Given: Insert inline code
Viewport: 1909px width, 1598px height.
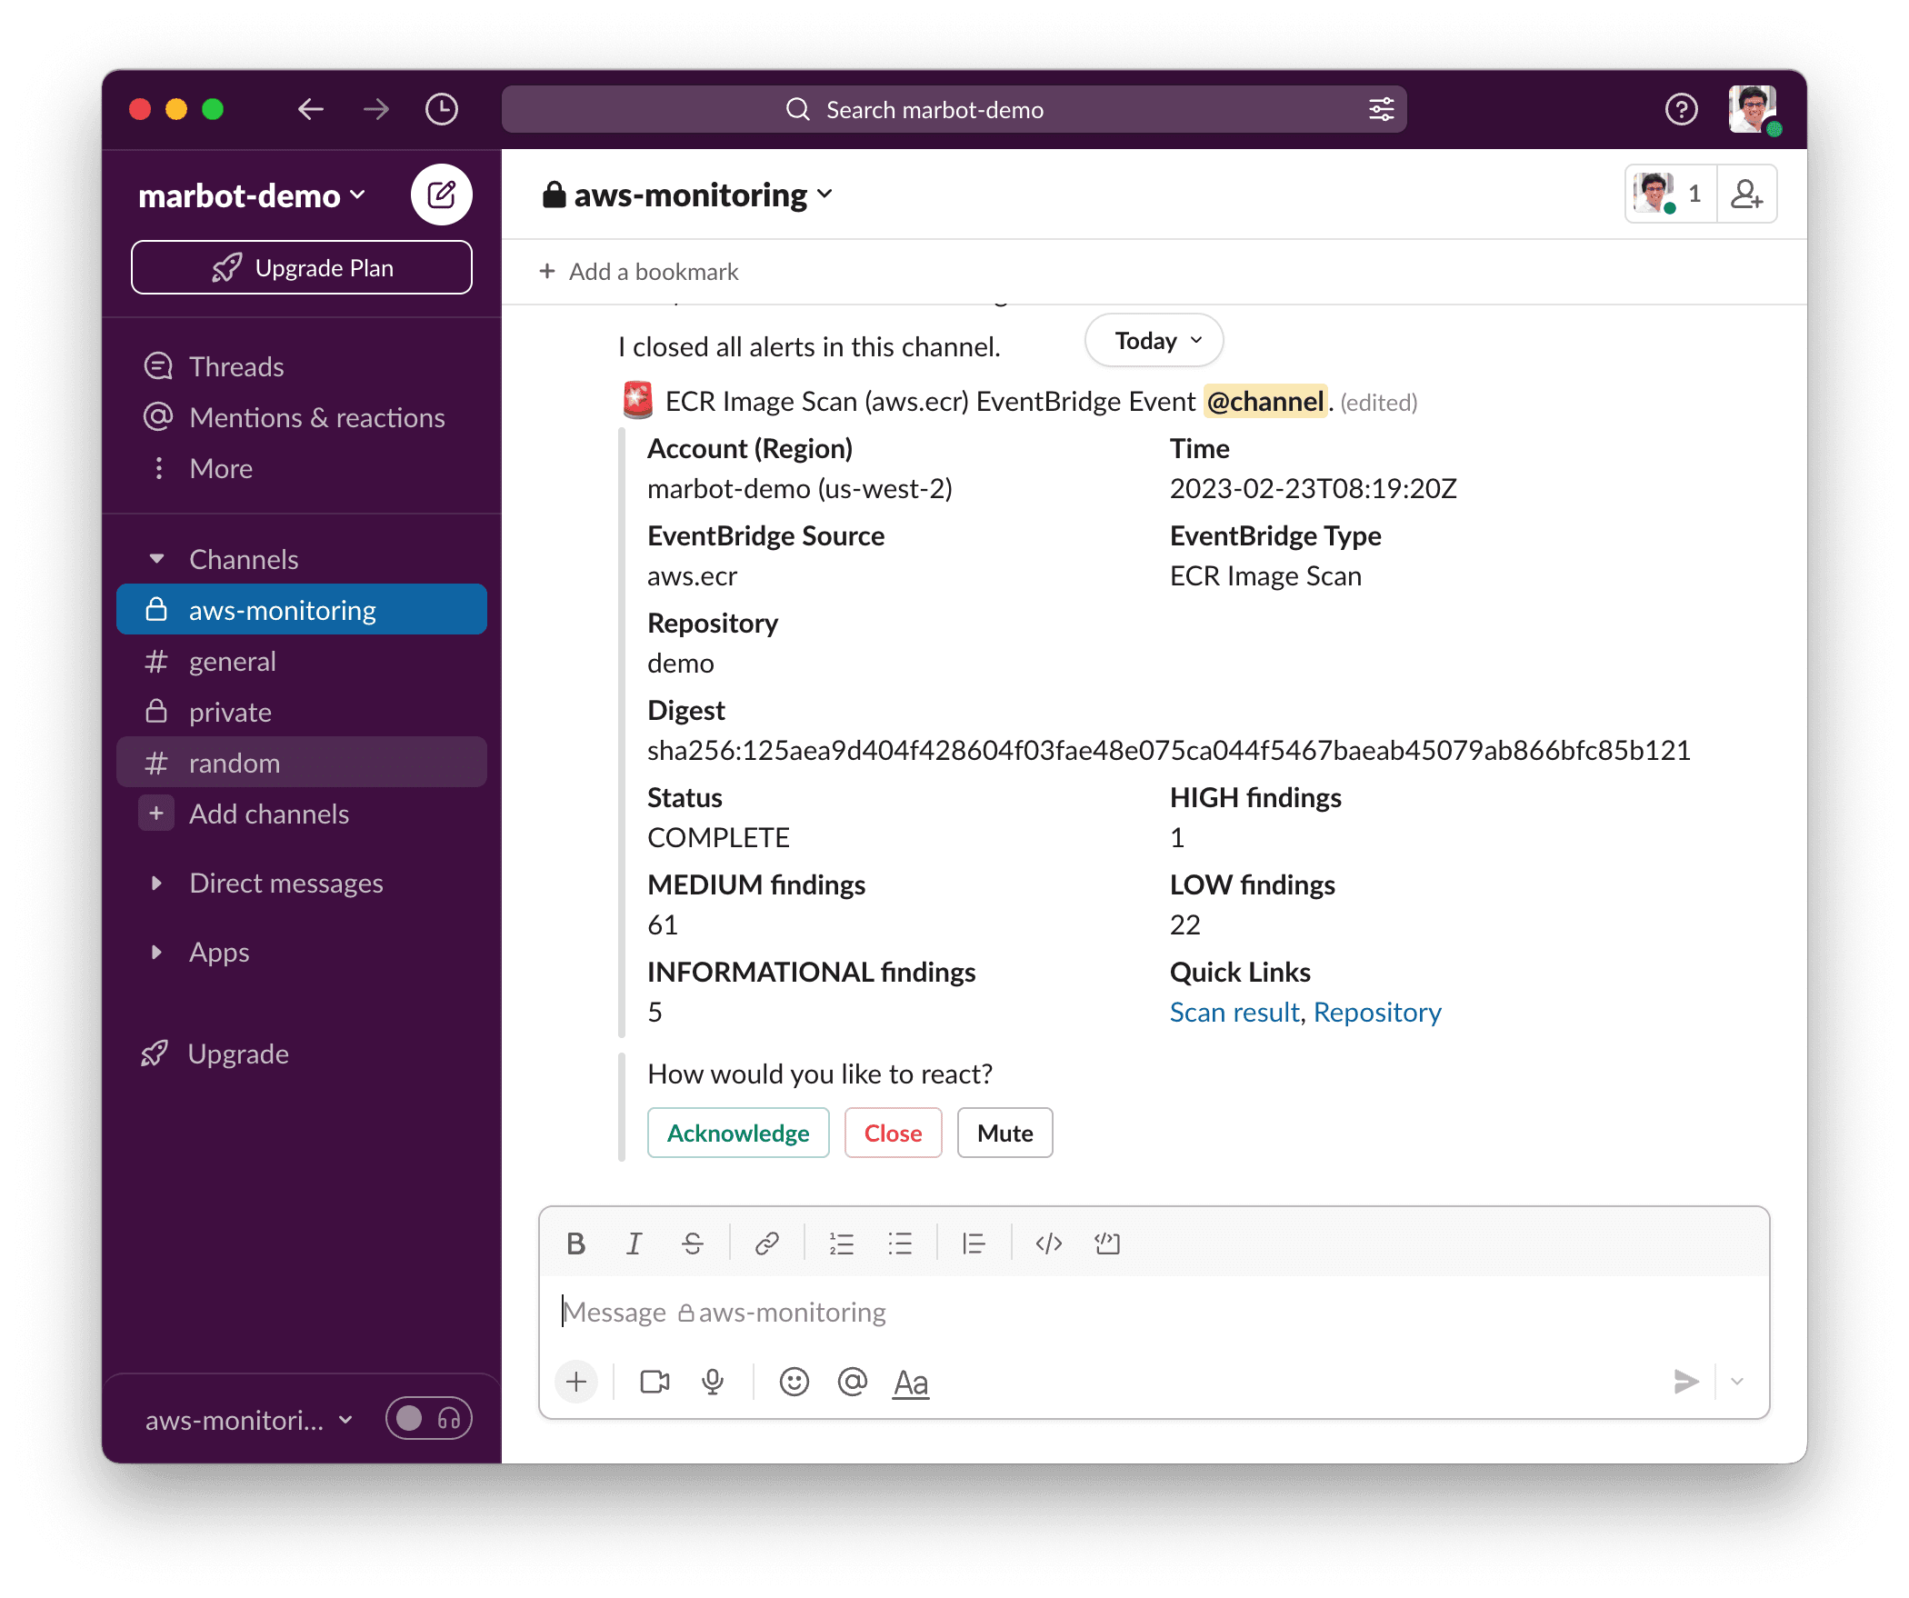Looking at the screenshot, I should coord(1049,1243).
